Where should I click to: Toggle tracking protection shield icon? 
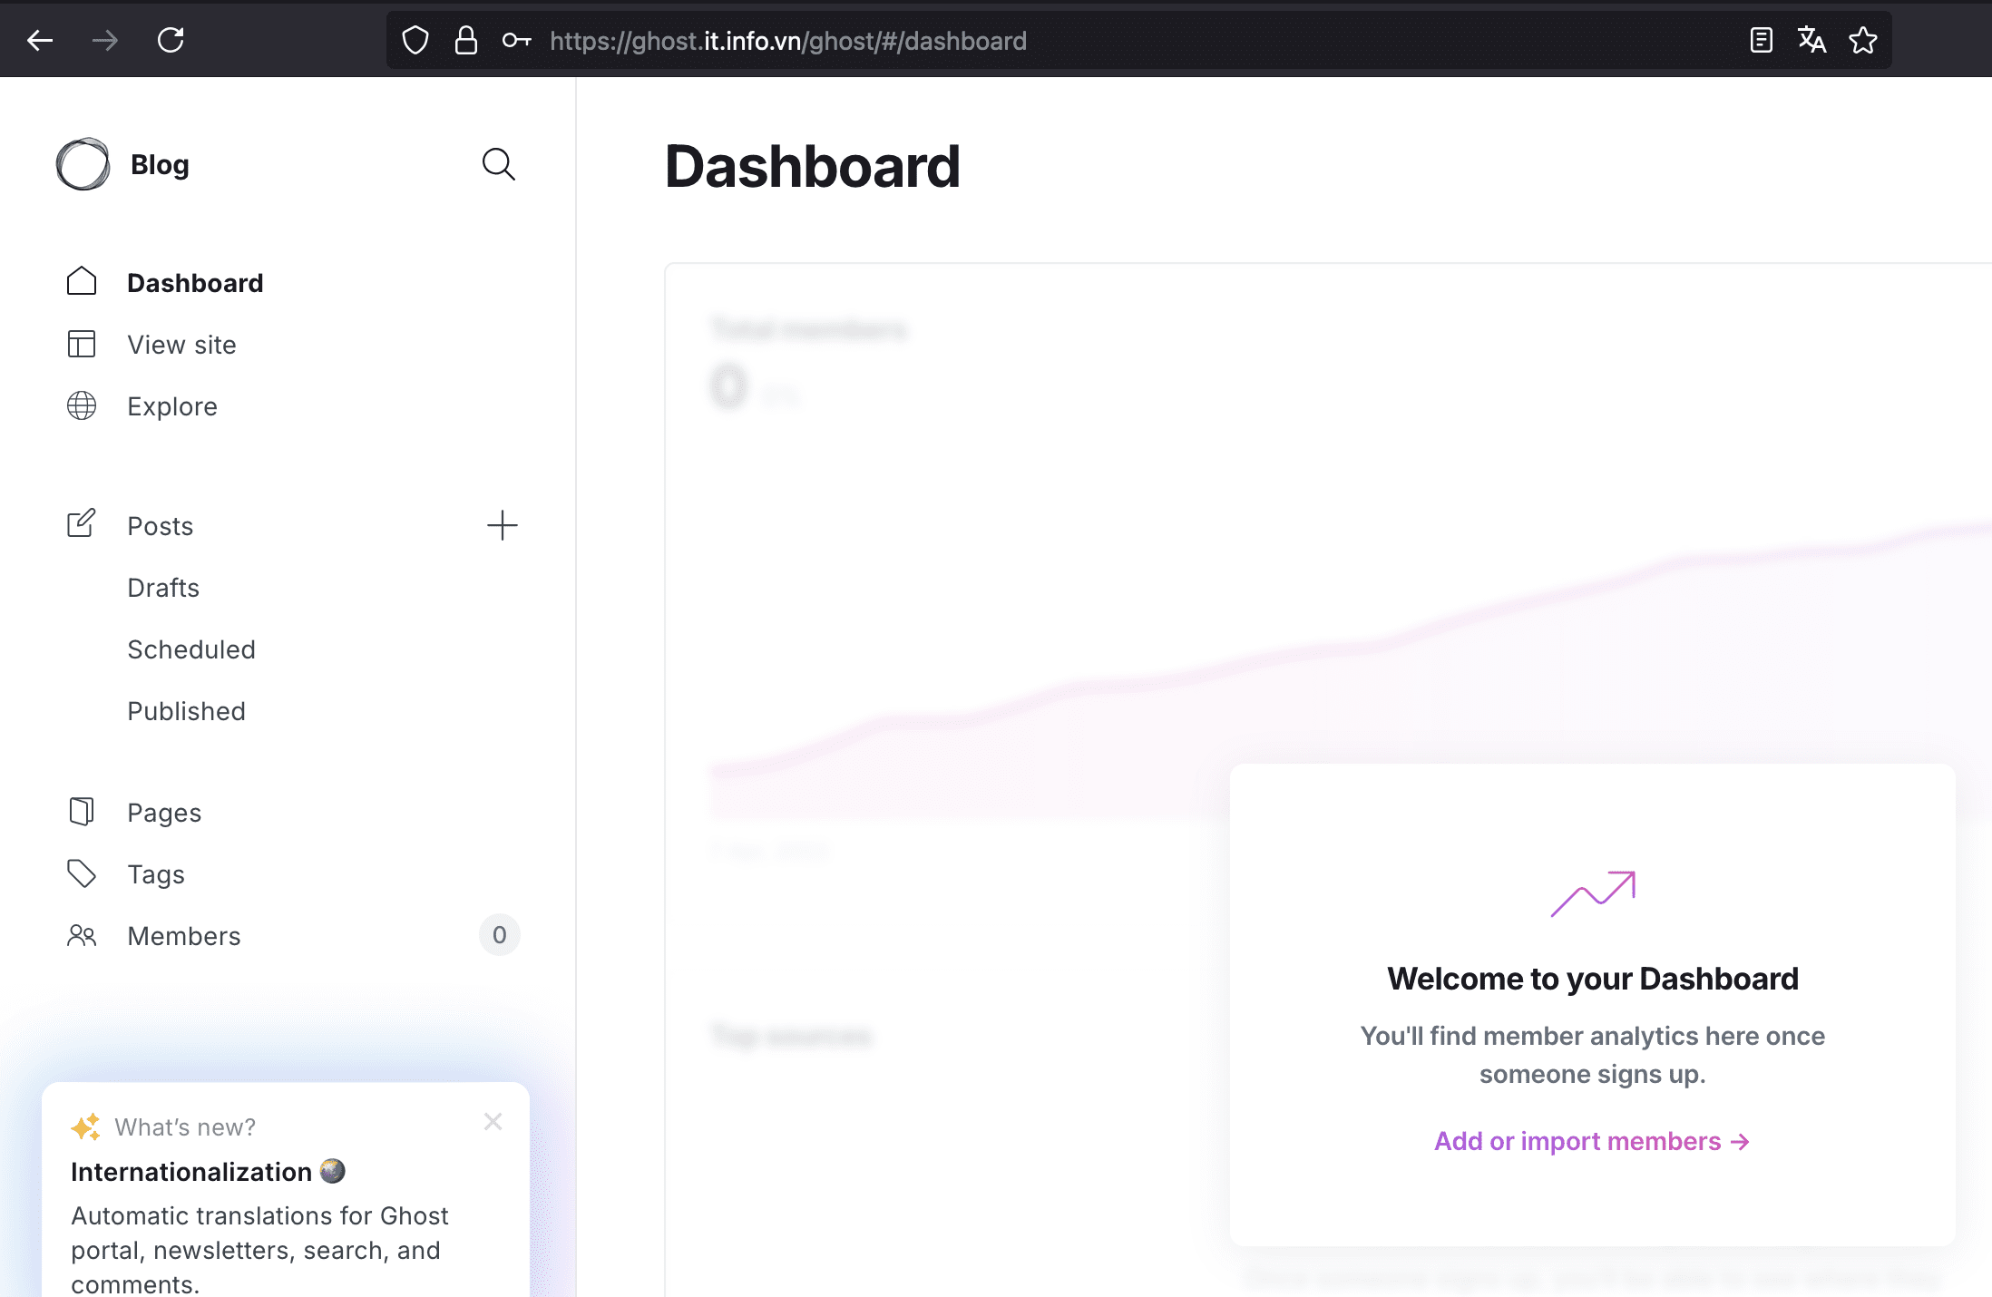415,40
